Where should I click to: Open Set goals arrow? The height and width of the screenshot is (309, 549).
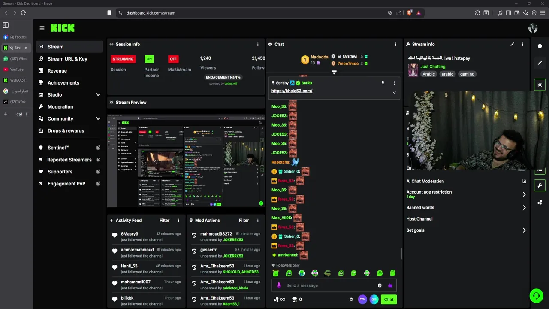click(524, 230)
